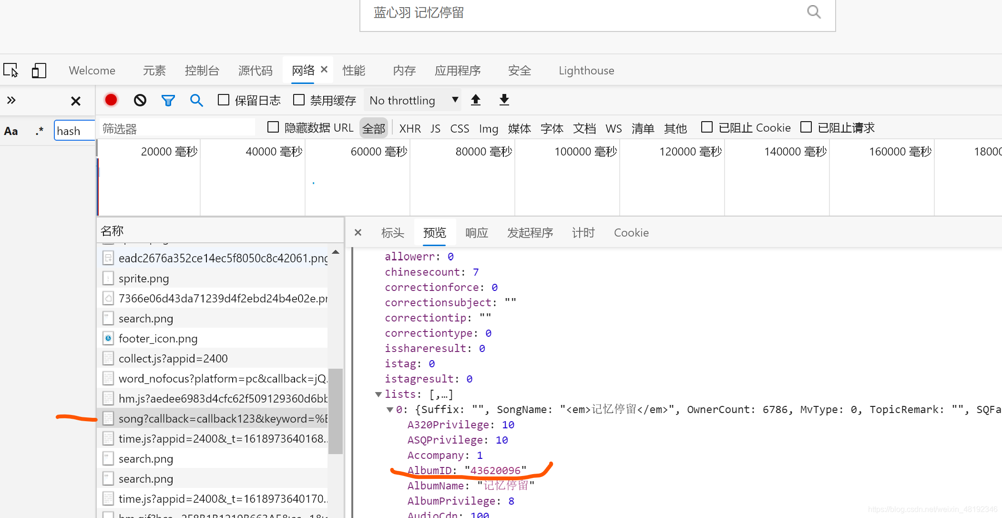Collapse the item 0 object node
This screenshot has height=518, width=1002.
(x=390, y=409)
